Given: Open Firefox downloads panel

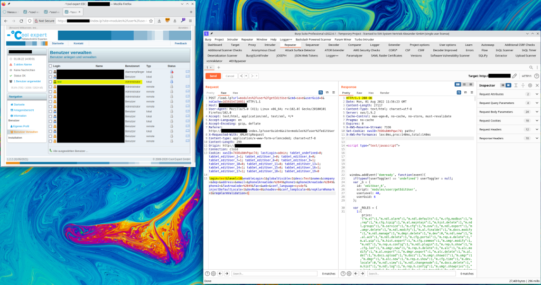Looking at the screenshot, I should [x=159, y=21].
